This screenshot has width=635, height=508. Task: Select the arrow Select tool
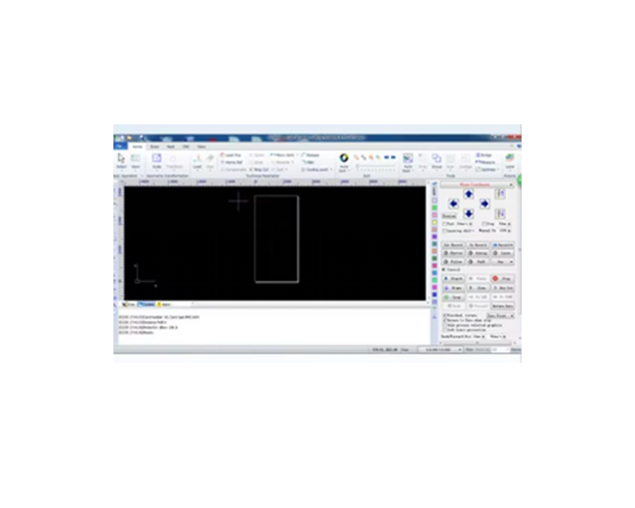click(x=122, y=160)
